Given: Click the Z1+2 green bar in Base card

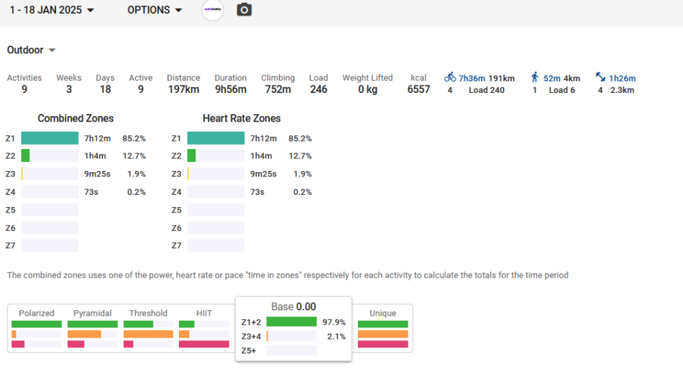Looking at the screenshot, I should pyautogui.click(x=291, y=322).
